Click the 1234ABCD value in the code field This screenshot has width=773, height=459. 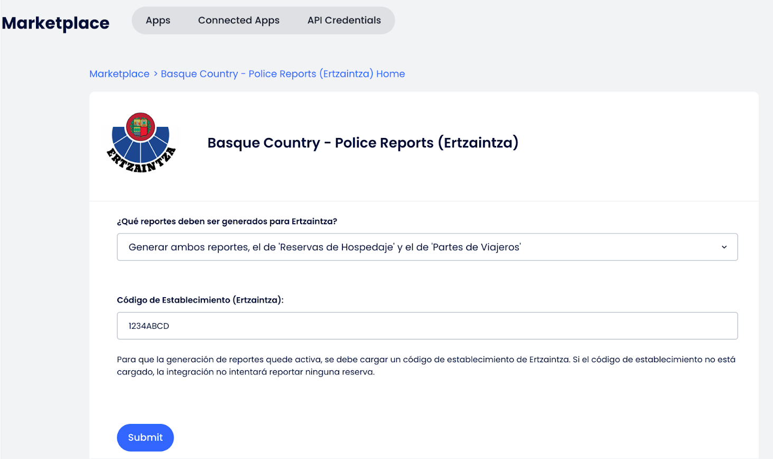coord(149,326)
